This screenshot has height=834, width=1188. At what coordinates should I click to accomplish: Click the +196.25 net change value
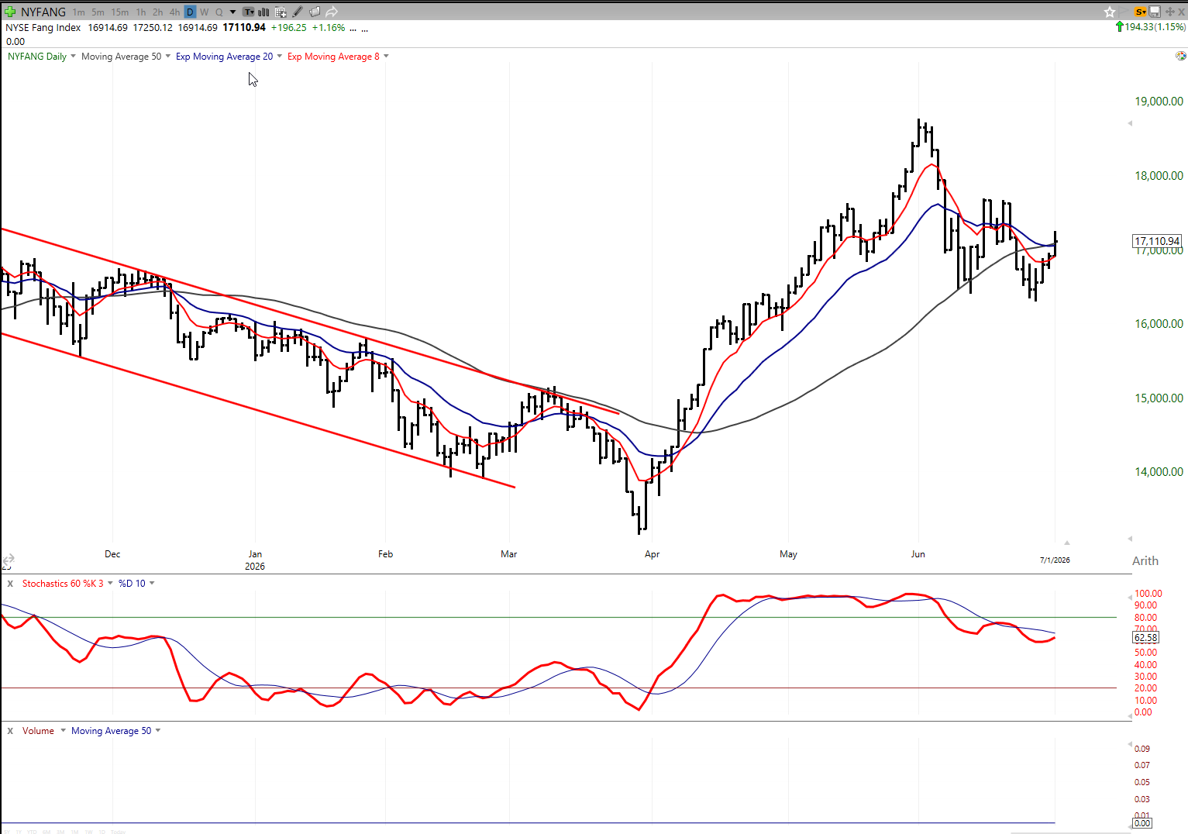point(288,27)
